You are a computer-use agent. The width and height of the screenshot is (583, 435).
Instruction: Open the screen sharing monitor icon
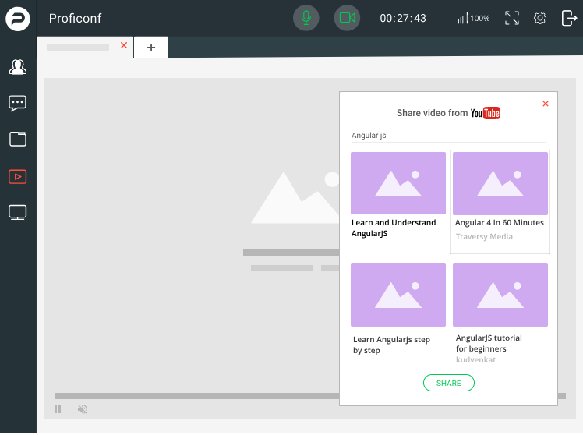(17, 212)
